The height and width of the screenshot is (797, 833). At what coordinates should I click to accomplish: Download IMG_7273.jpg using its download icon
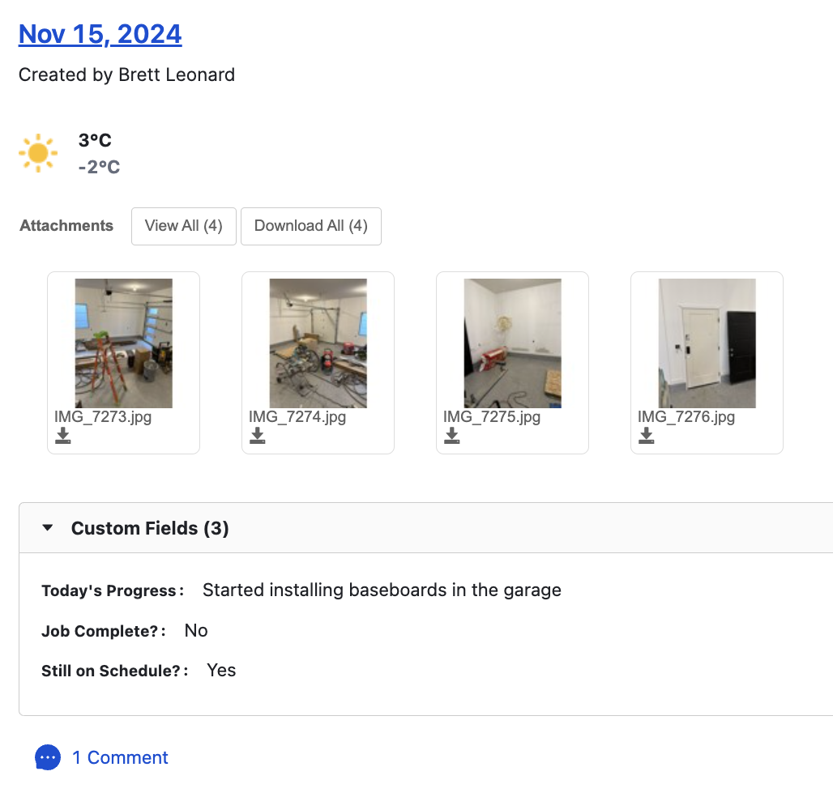(62, 436)
